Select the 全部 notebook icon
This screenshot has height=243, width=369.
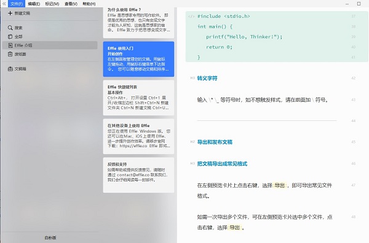pyautogui.click(x=10, y=37)
